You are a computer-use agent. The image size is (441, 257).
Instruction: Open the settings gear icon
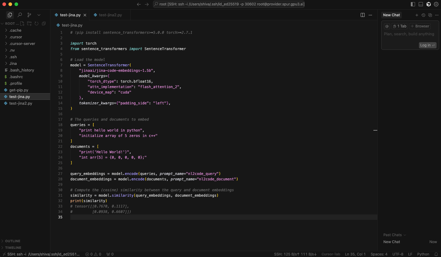coord(436,4)
